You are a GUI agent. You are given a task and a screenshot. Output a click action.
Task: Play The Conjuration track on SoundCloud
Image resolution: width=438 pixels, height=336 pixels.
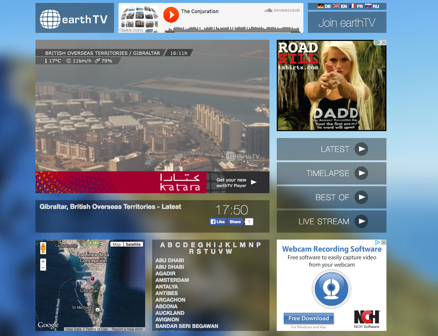tap(171, 15)
